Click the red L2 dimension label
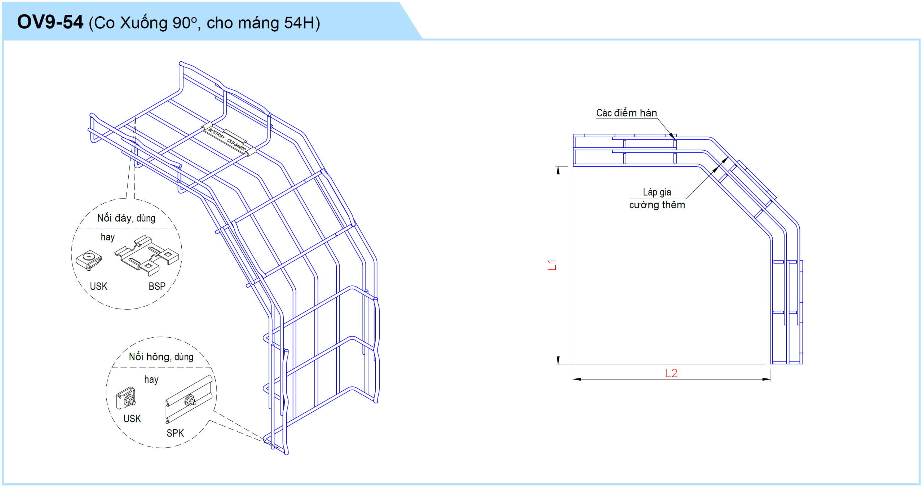923x488 pixels. pyautogui.click(x=671, y=373)
